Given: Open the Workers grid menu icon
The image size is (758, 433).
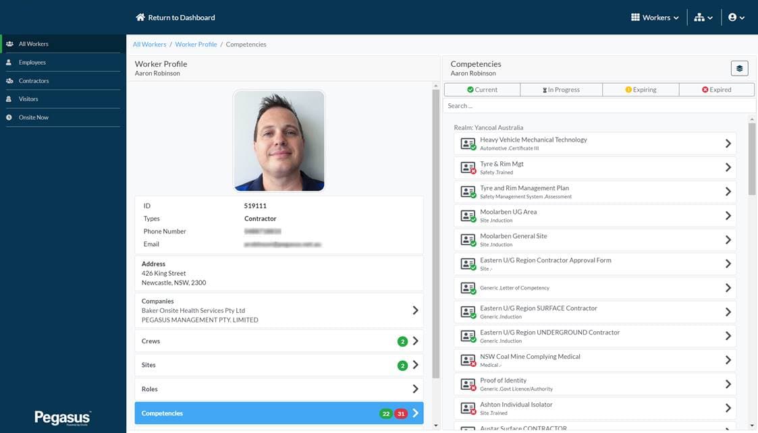Looking at the screenshot, I should 634,17.
